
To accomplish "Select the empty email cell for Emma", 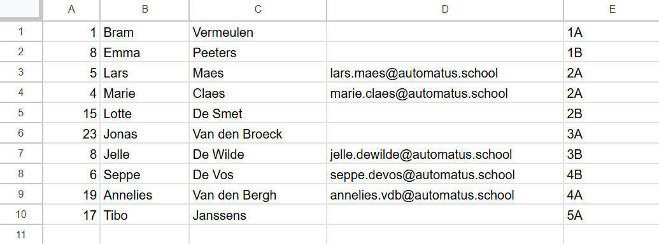I will point(445,52).
